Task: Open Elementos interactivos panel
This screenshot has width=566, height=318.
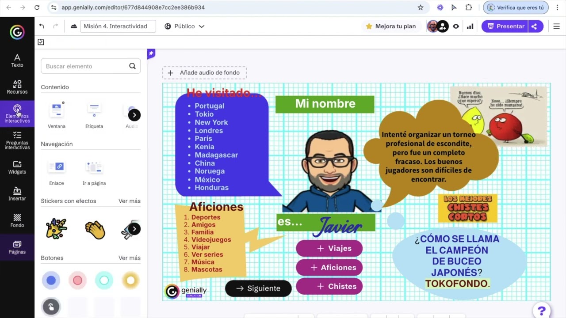Action: (x=17, y=114)
